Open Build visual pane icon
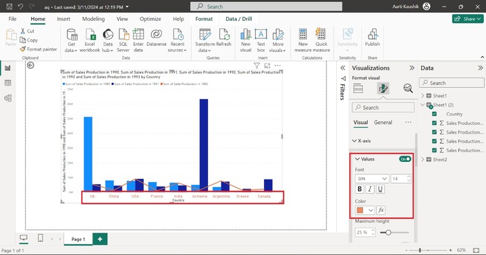The height and width of the screenshot is (255, 486). coord(358,88)
